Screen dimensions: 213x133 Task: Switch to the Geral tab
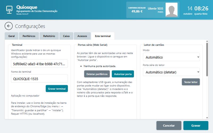click(x=11, y=36)
